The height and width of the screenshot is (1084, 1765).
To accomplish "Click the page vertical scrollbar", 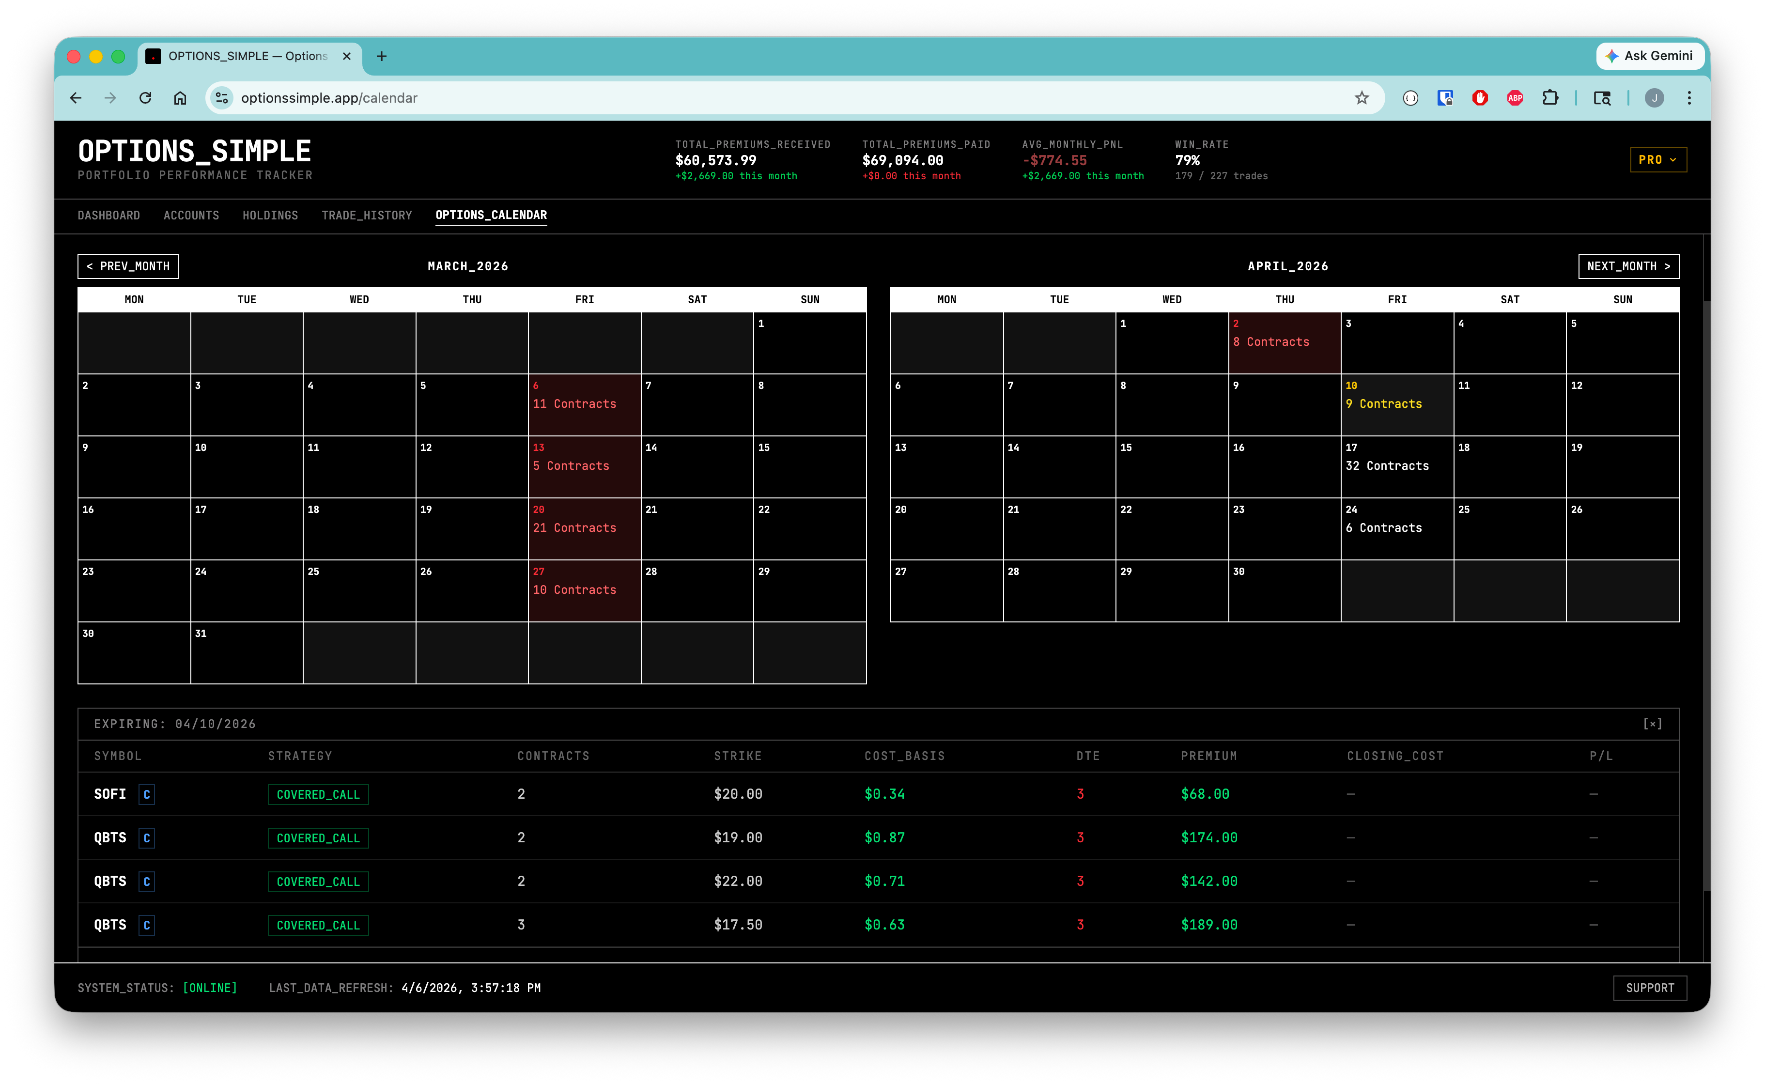I will [x=1706, y=595].
